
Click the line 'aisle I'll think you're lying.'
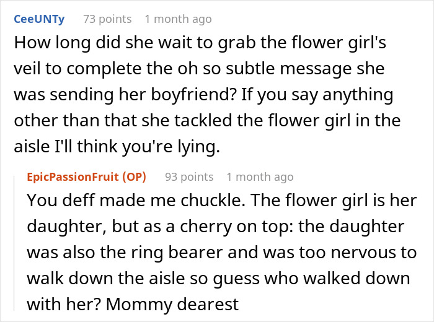[x=117, y=147]
